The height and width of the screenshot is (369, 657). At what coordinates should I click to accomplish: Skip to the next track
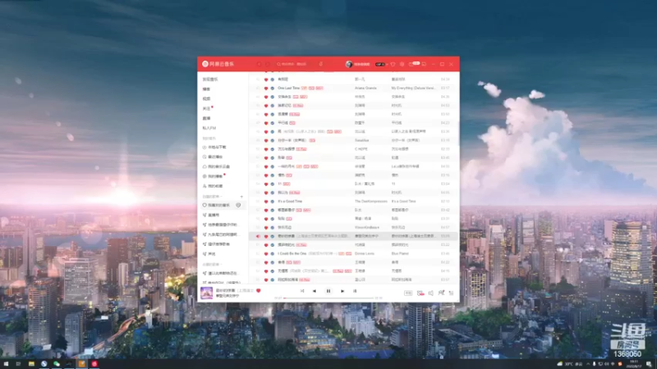click(x=342, y=291)
